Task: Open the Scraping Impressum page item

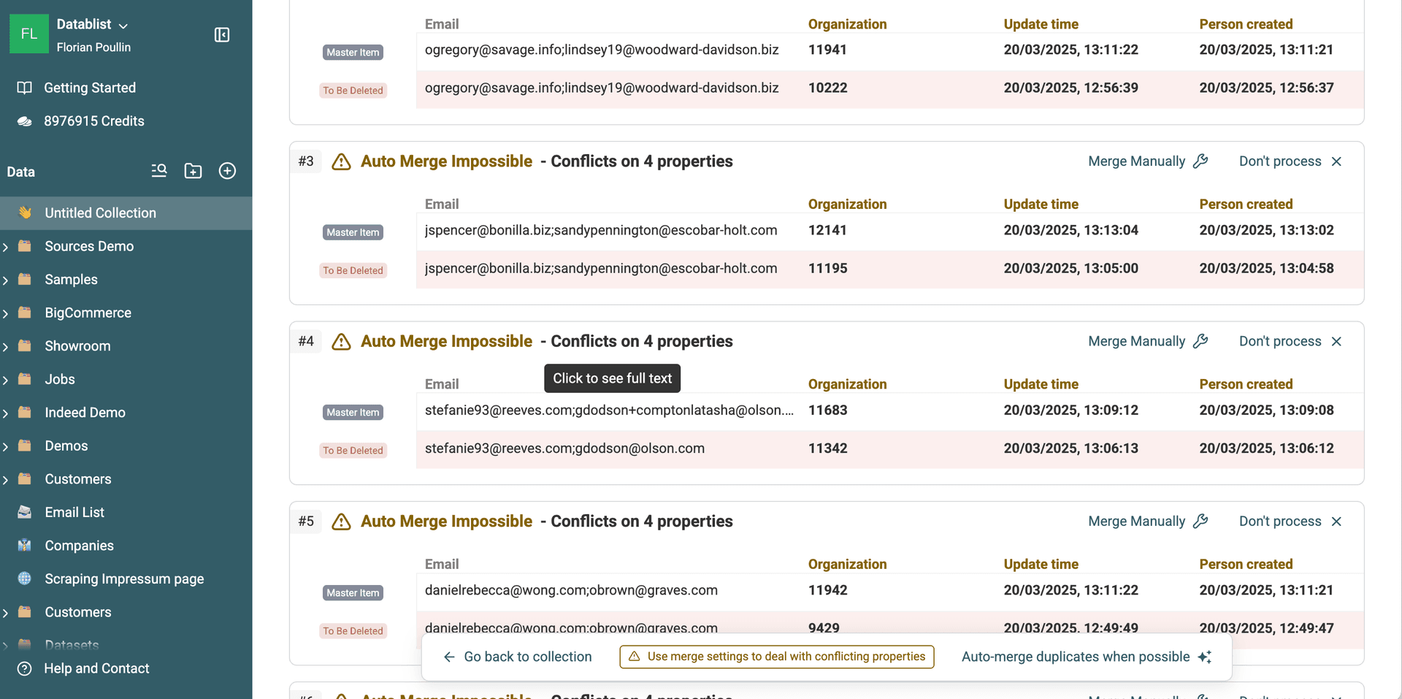Action: 124,578
